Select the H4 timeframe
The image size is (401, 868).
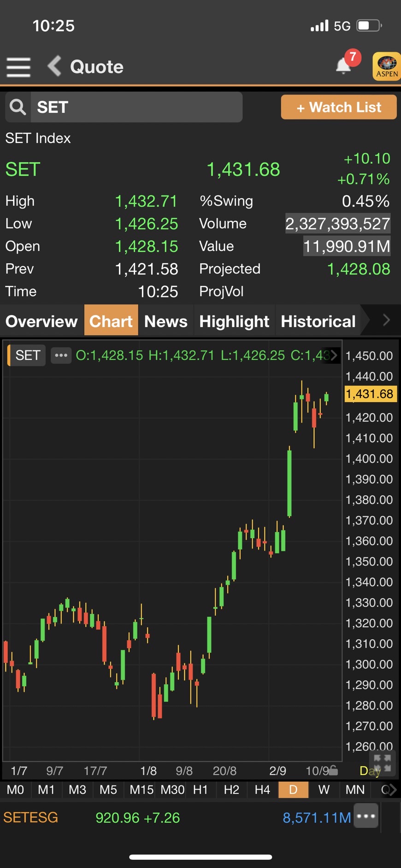[x=262, y=790]
